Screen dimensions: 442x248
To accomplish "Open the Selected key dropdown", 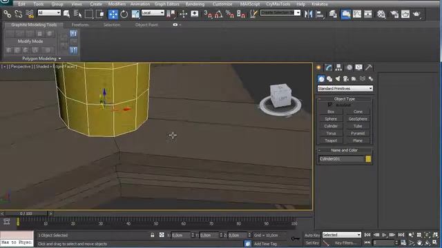I will [x=341, y=235].
